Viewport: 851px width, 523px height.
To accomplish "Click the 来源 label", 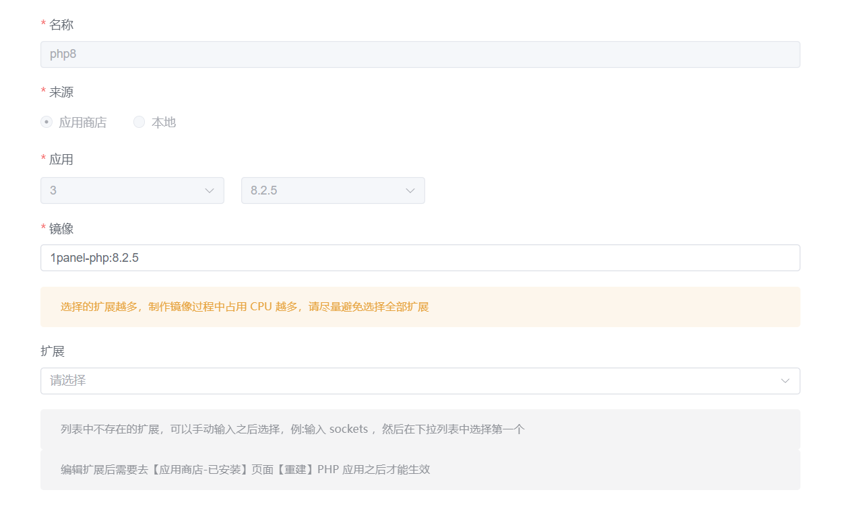I will pyautogui.click(x=61, y=92).
